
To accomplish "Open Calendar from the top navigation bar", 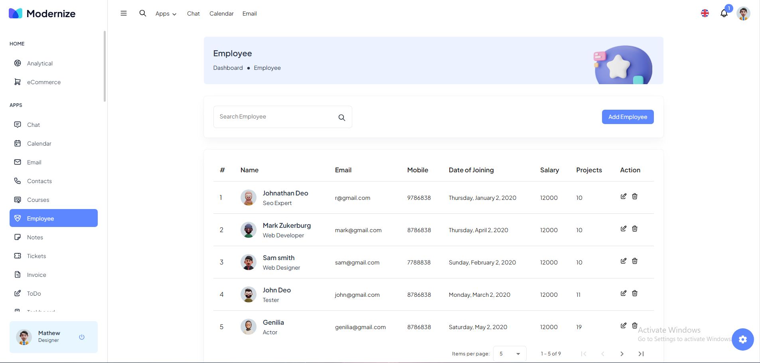I will click(221, 14).
